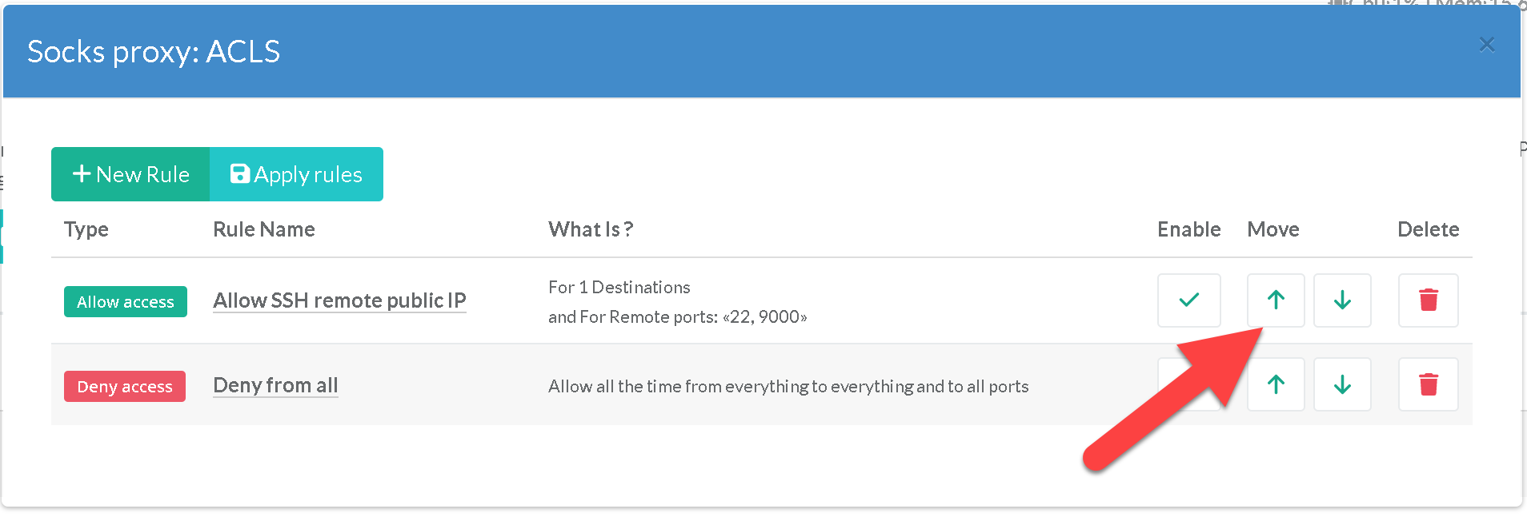Click the red Deny access badge
Image resolution: width=1527 pixels, height=517 pixels.
[125, 387]
